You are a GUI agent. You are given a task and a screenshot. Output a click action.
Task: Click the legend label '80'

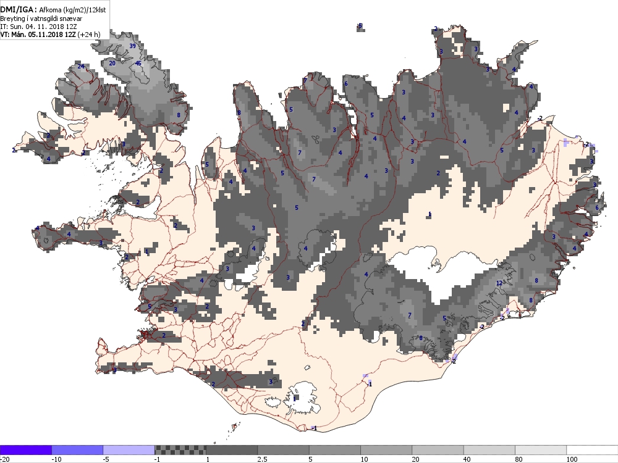click(519, 459)
